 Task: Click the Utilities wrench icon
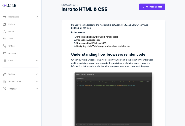(4, 74)
